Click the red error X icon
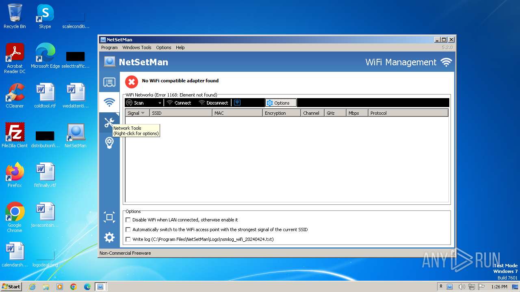 pos(131,82)
